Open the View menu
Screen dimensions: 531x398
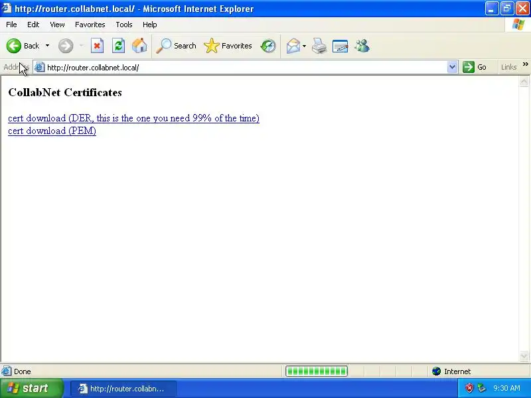click(x=57, y=25)
